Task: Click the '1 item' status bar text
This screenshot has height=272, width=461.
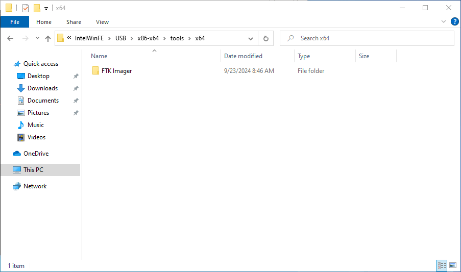Action: (16, 266)
